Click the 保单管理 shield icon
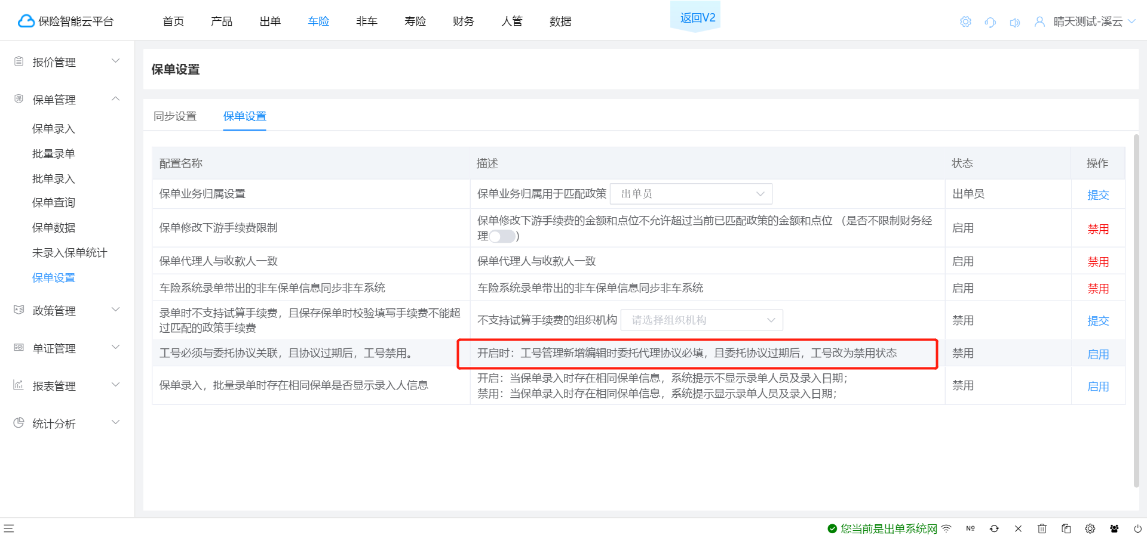The height and width of the screenshot is (538, 1147). coord(19,99)
